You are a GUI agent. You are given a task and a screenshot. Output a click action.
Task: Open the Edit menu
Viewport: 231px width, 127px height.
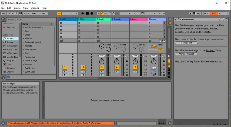pyautogui.click(x=9, y=8)
